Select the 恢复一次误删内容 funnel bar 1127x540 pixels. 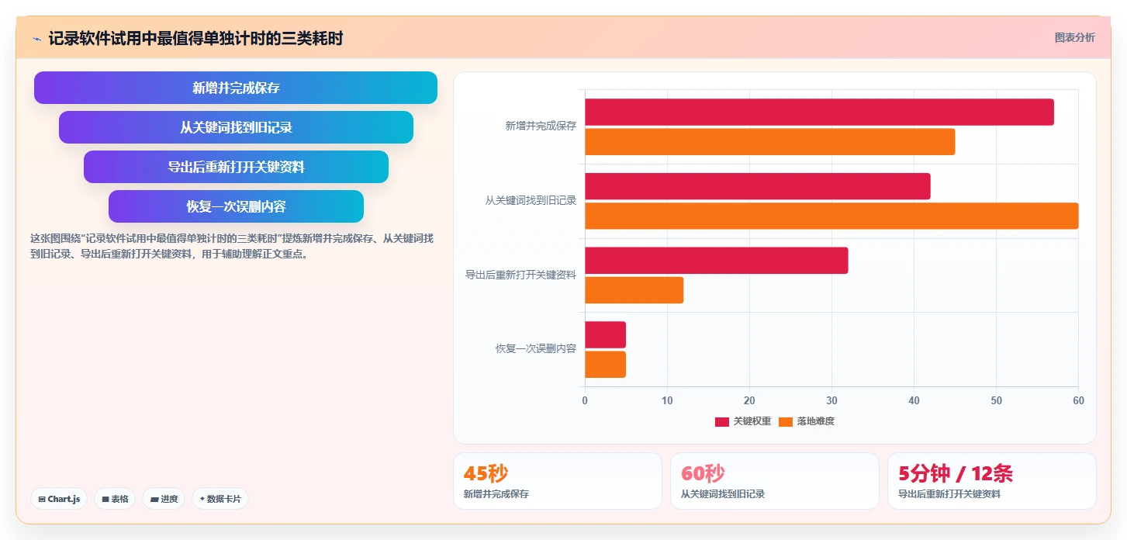(236, 206)
